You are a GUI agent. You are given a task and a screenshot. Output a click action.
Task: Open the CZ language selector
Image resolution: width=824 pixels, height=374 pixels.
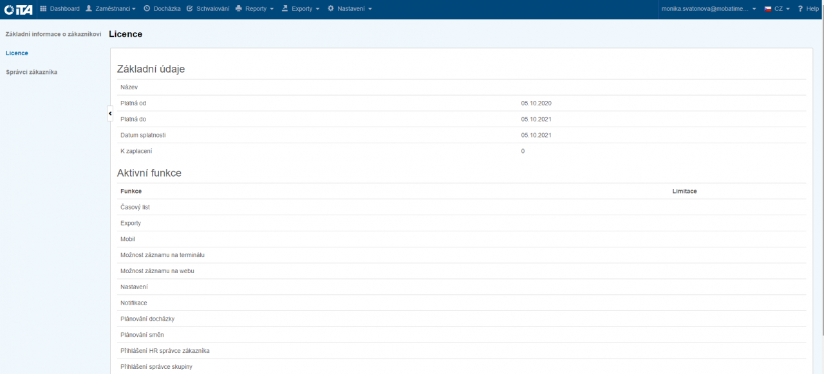(x=777, y=9)
